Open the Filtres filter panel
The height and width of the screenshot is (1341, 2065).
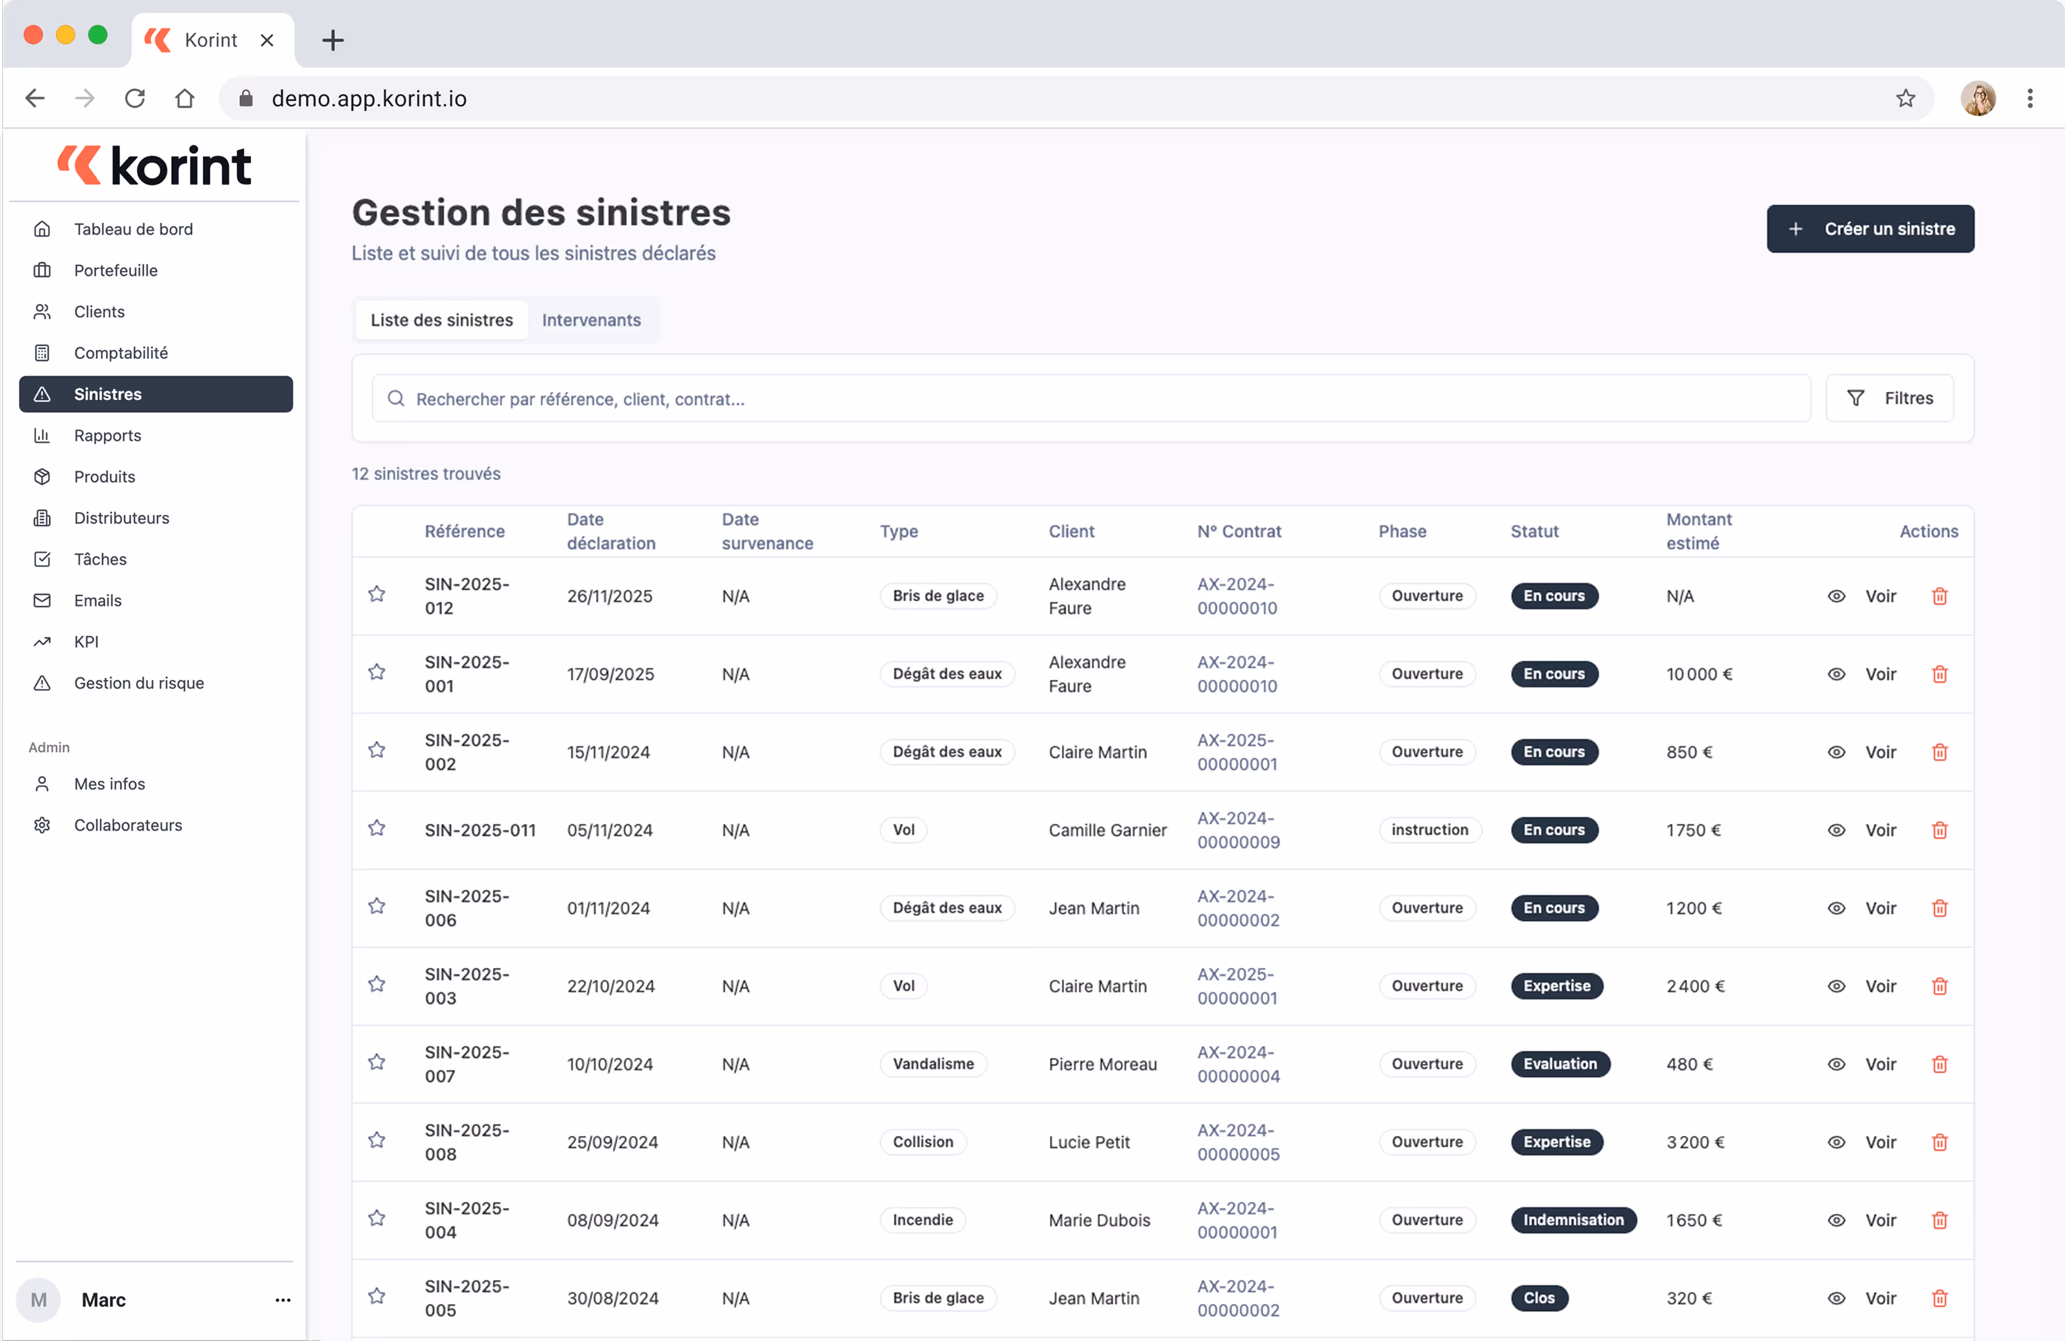(x=1889, y=398)
